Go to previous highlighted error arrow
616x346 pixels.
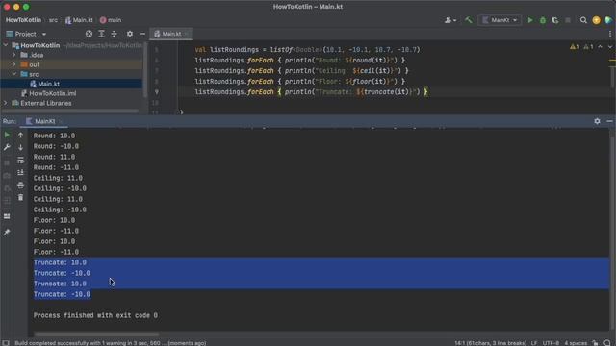click(600, 47)
